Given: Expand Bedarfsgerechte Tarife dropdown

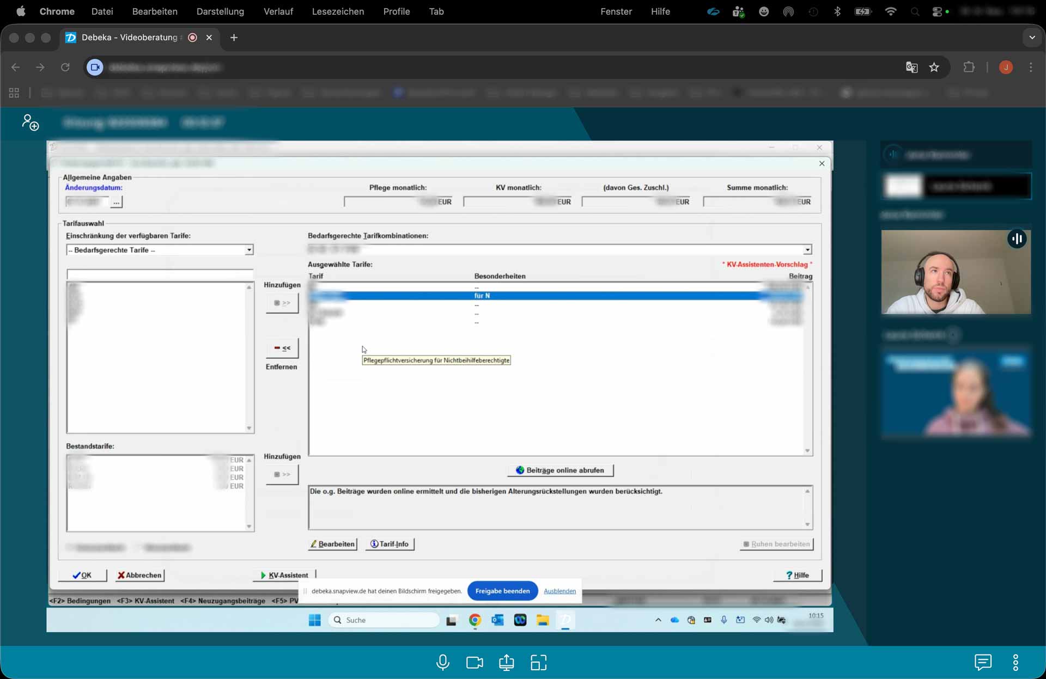Looking at the screenshot, I should click(x=249, y=250).
